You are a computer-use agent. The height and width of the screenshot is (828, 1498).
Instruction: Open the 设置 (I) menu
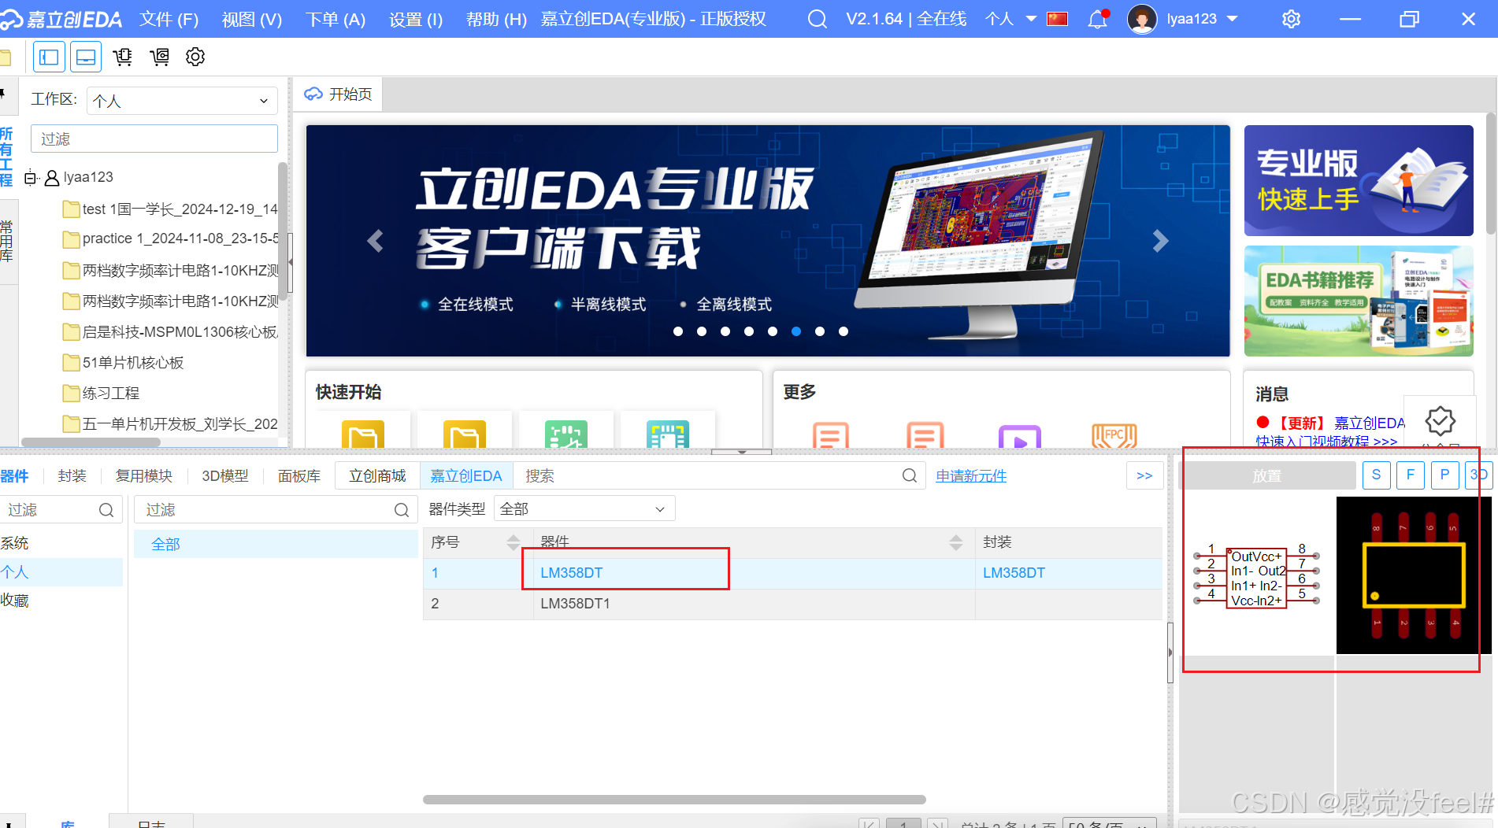[416, 19]
